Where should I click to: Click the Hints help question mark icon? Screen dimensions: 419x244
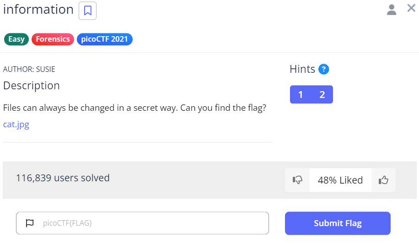coord(324,70)
